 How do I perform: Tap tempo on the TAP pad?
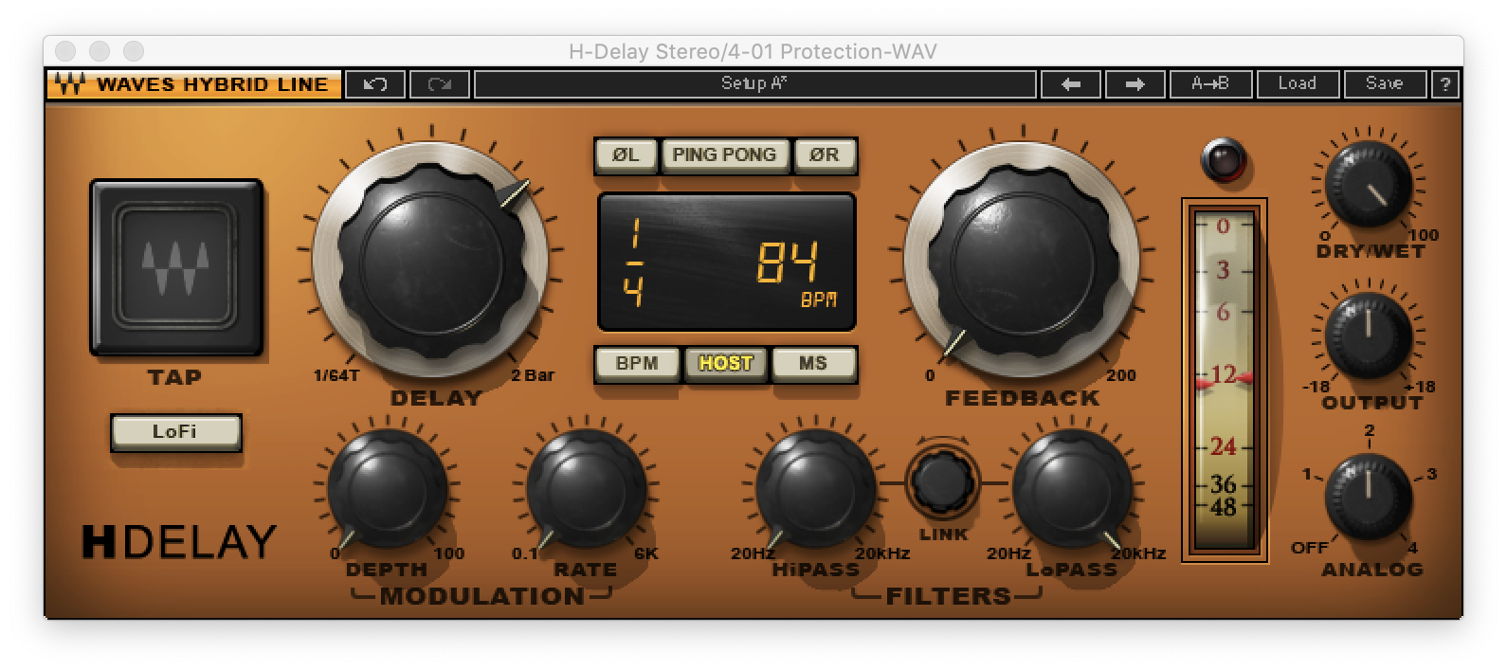[x=176, y=267]
